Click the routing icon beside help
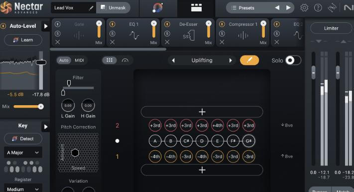Viewport: 354px width, 192px height. point(332,8)
